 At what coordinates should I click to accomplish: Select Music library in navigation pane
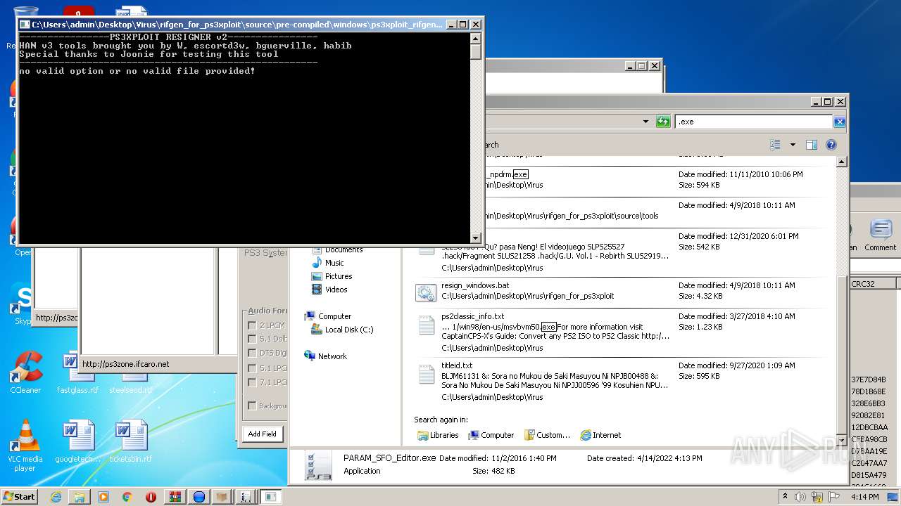tap(327, 263)
